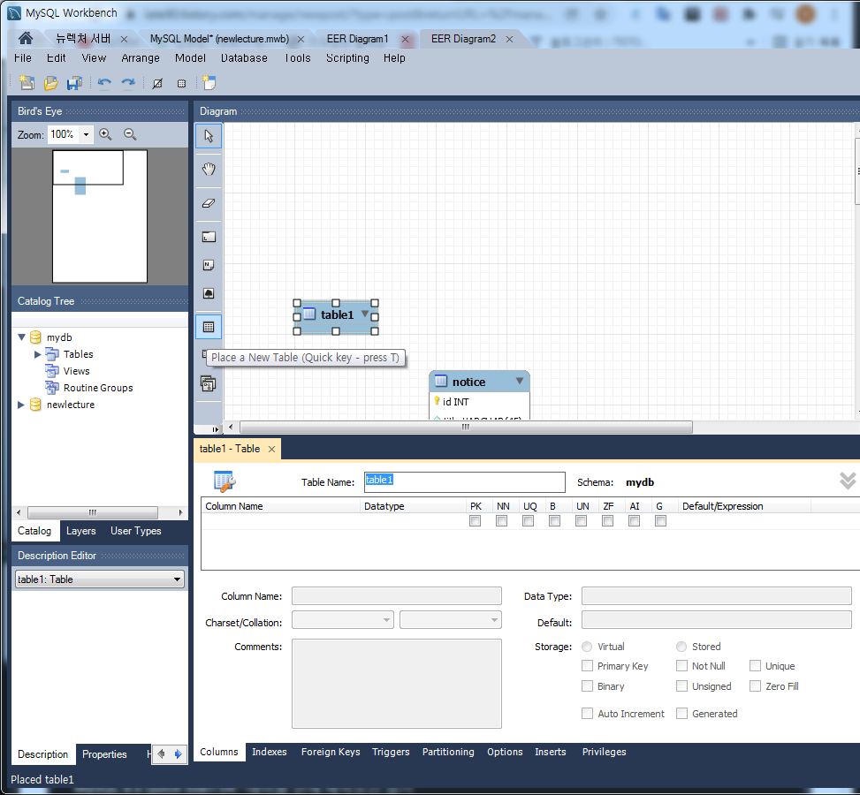Viewport: 860px width, 795px height.
Task: Redo the last undone action
Action: (x=128, y=83)
